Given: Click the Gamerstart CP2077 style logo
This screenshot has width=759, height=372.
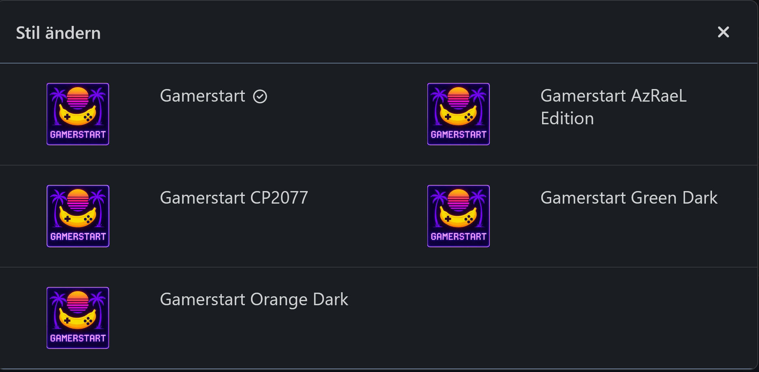Looking at the screenshot, I should tap(78, 216).
